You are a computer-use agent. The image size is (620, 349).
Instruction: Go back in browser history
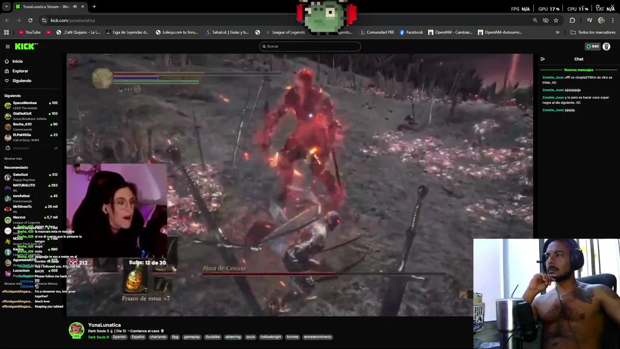coord(7,20)
